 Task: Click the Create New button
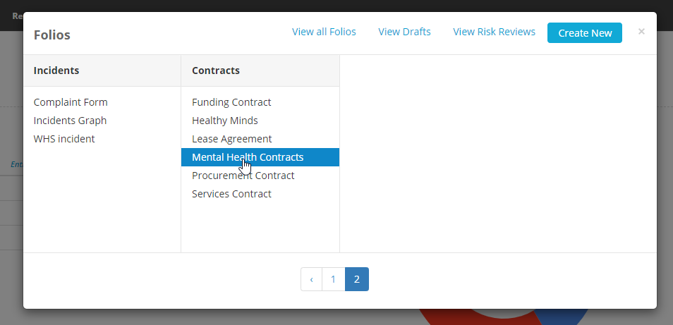coord(584,33)
